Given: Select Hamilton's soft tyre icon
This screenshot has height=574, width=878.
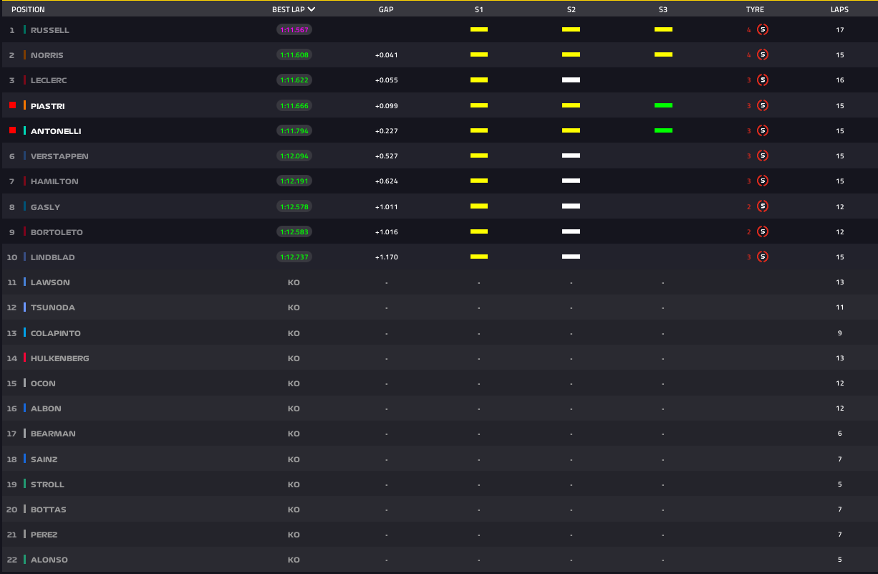Looking at the screenshot, I should coord(763,181).
